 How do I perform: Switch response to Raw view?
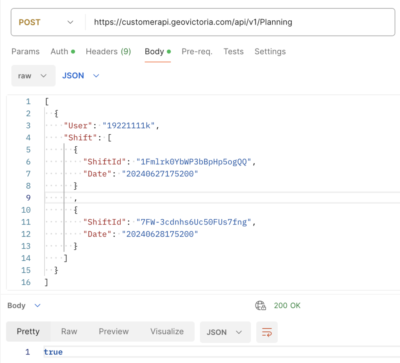pos(69,331)
